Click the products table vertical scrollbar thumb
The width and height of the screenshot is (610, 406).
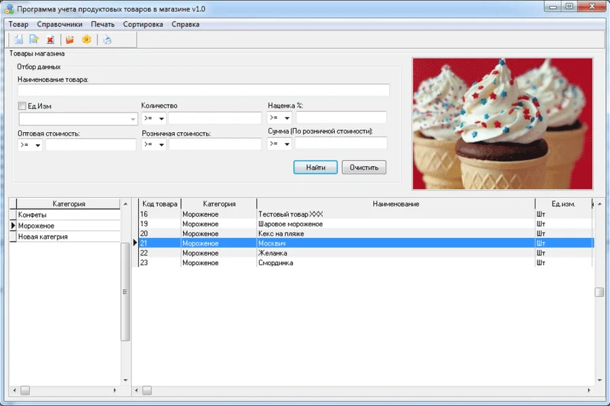(x=599, y=292)
